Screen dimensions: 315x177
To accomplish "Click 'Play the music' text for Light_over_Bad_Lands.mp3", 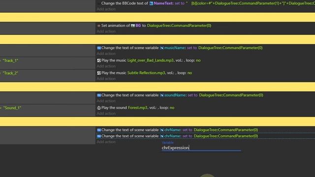I will click(x=114, y=60).
